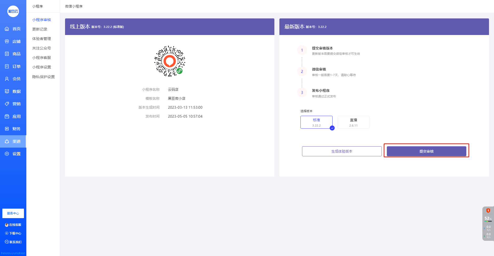
Task: Click the 提交审核 button
Action: click(x=427, y=151)
